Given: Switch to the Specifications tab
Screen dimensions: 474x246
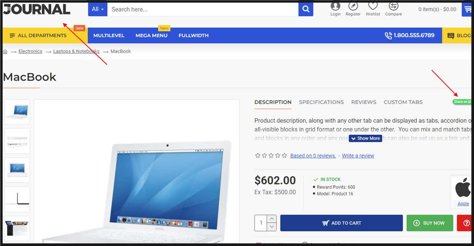Looking at the screenshot, I should pyautogui.click(x=321, y=102).
